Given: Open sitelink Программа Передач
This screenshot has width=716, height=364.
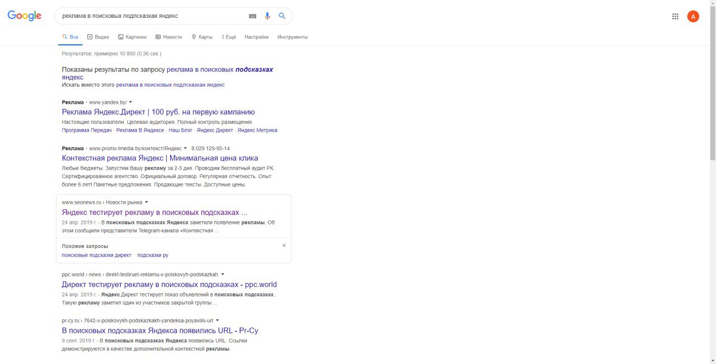Looking at the screenshot, I should coord(87,130).
